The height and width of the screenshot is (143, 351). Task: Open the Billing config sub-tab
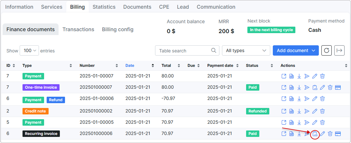(118, 29)
